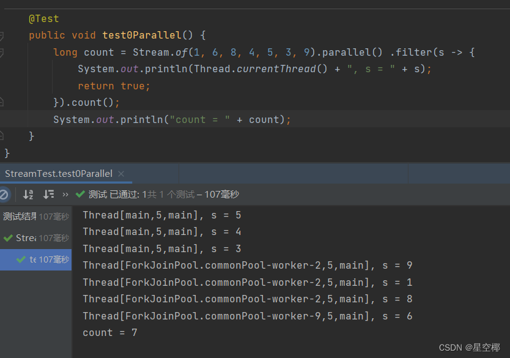Image resolution: width=510 pixels, height=358 pixels.
Task: Expand the more actions chevron in test toolbar
Action: coord(65,193)
